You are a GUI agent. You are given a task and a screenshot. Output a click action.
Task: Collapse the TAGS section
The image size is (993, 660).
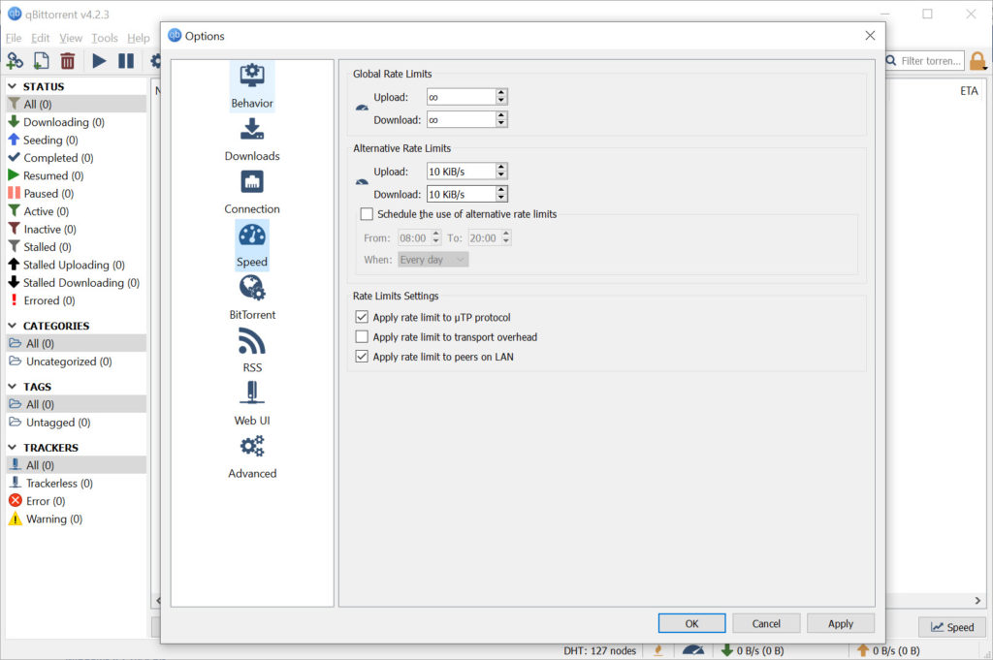pyautogui.click(x=12, y=386)
